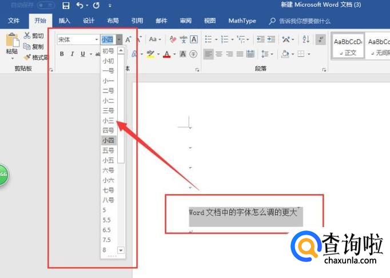Open the MathType tab
Viewport: 390px width, 278px height.
242,21
